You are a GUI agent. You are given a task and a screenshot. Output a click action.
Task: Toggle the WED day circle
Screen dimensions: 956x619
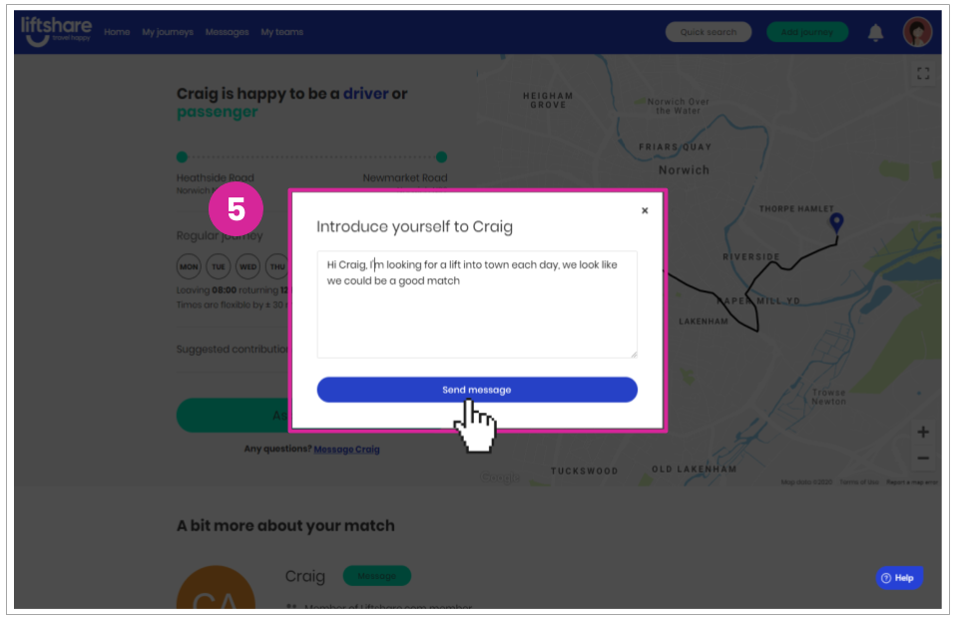click(x=247, y=266)
